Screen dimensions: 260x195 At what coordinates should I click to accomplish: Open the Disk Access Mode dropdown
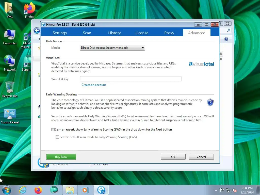pos(112,47)
